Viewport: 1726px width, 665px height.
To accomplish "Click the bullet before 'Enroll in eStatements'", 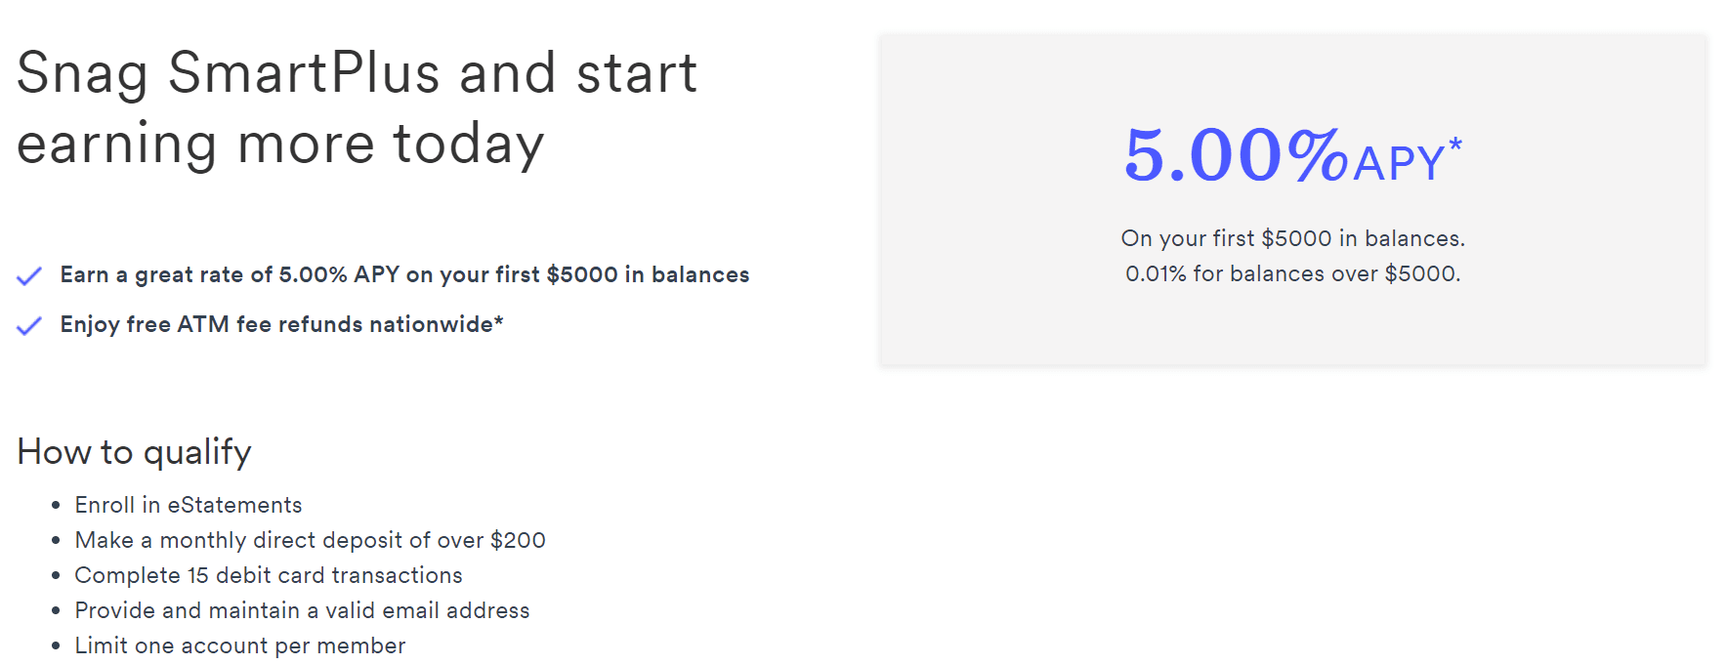I will click(56, 506).
